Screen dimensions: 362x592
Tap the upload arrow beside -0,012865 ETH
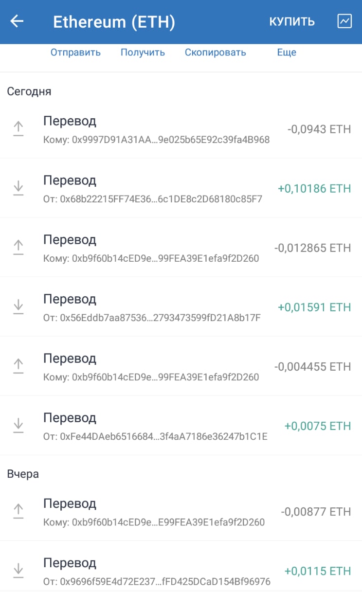point(18,248)
